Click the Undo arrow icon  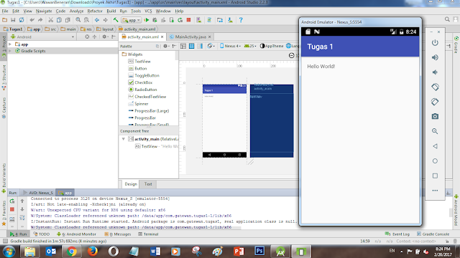pos(32,20)
